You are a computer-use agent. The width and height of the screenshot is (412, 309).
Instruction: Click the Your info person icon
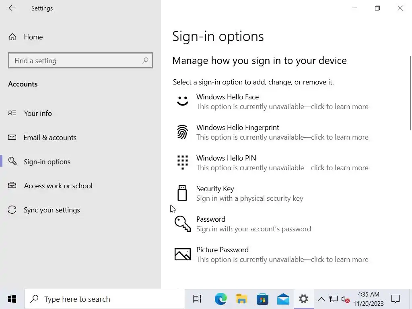[x=12, y=113]
